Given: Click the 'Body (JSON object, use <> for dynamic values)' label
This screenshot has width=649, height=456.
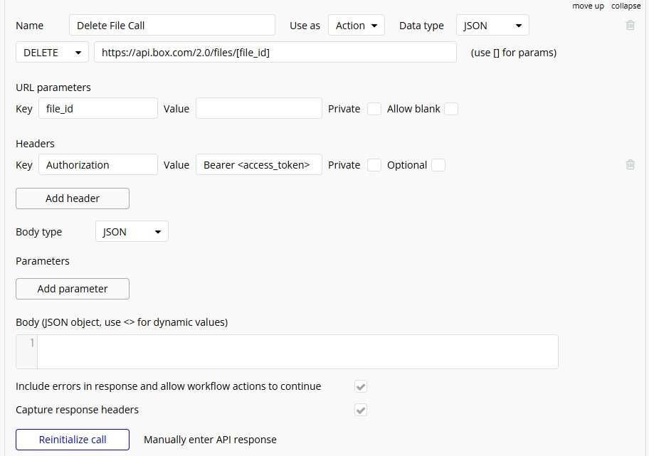Looking at the screenshot, I should (x=122, y=322).
